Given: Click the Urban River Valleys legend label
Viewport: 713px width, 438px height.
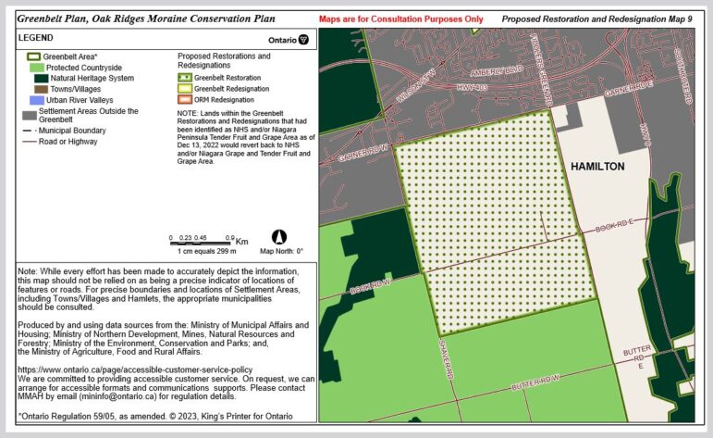Looking at the screenshot, I should (80, 100).
